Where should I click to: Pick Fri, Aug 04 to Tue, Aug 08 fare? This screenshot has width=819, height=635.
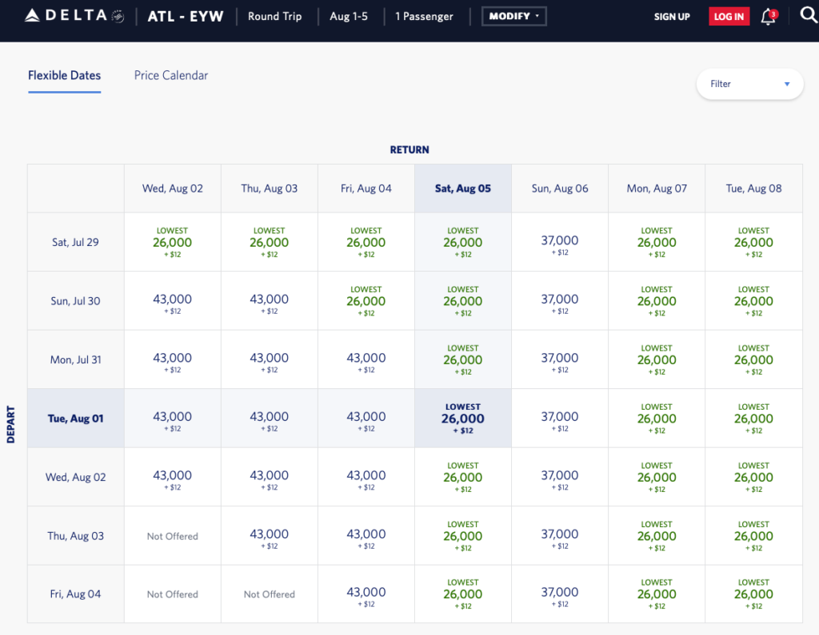[x=753, y=594]
